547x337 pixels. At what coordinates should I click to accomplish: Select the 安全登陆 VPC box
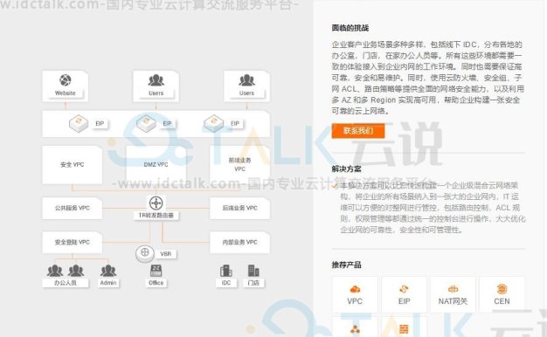pos(73,242)
